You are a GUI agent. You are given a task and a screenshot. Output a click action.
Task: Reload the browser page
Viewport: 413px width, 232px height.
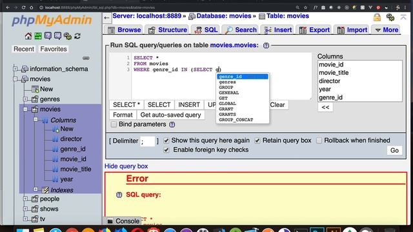click(23, 8)
